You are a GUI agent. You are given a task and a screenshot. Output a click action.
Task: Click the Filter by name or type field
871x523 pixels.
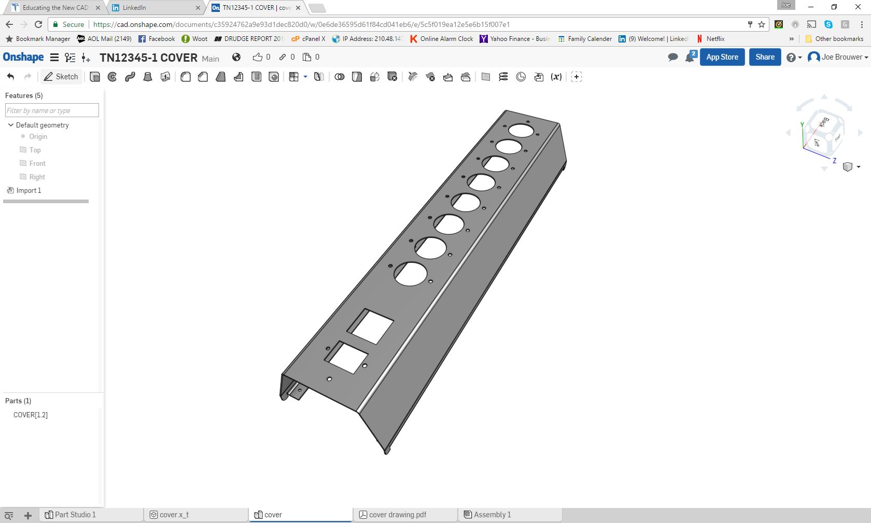point(52,110)
